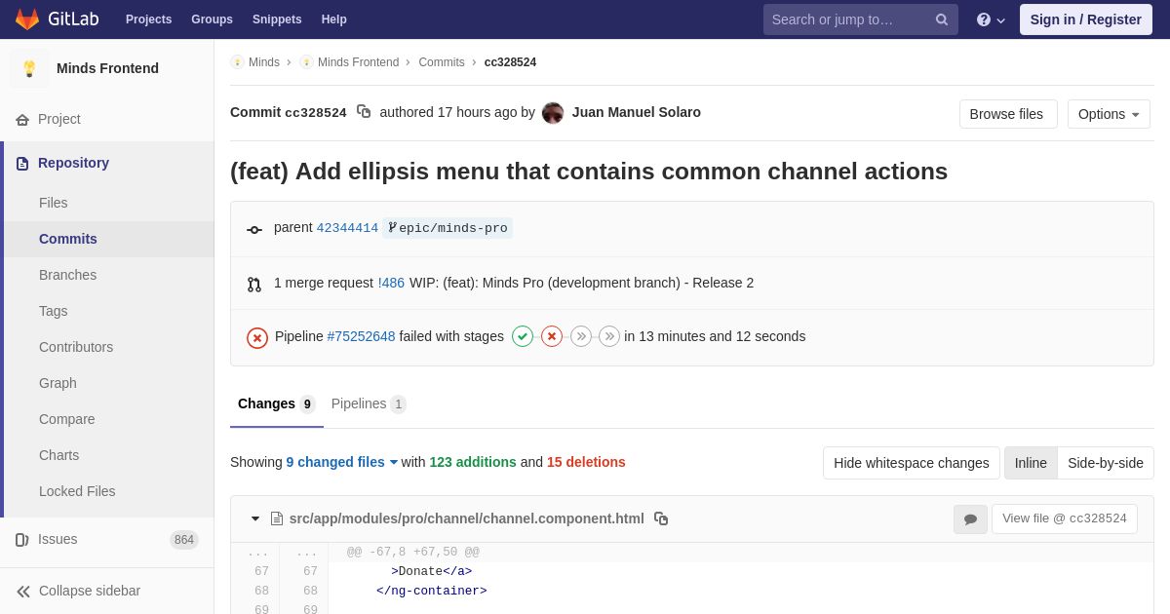Select the Changes tab
The width and height of the screenshot is (1170, 614).
click(277, 403)
